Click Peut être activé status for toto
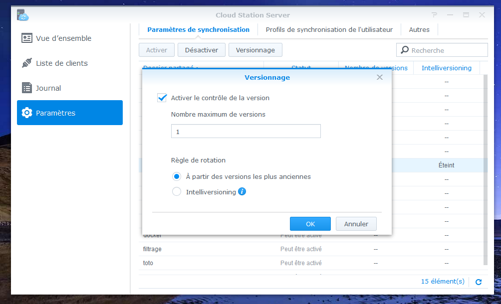Image resolution: width=501 pixels, height=304 pixels. pyautogui.click(x=301, y=263)
